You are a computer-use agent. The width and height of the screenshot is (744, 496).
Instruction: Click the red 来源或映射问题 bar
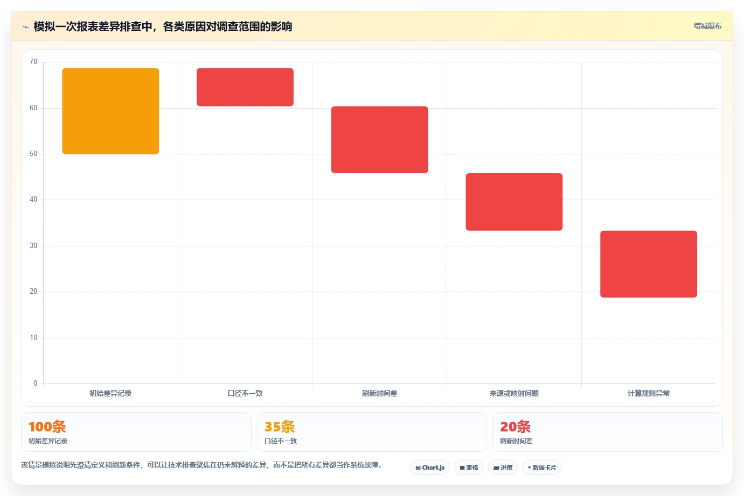(x=514, y=202)
